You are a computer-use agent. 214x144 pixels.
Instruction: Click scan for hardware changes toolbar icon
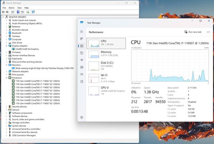click(x=33, y=11)
